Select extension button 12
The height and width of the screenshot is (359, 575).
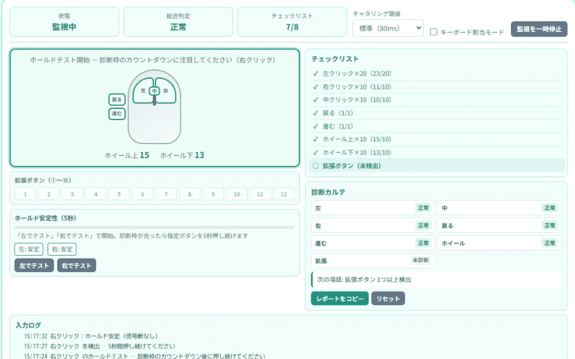[284, 194]
